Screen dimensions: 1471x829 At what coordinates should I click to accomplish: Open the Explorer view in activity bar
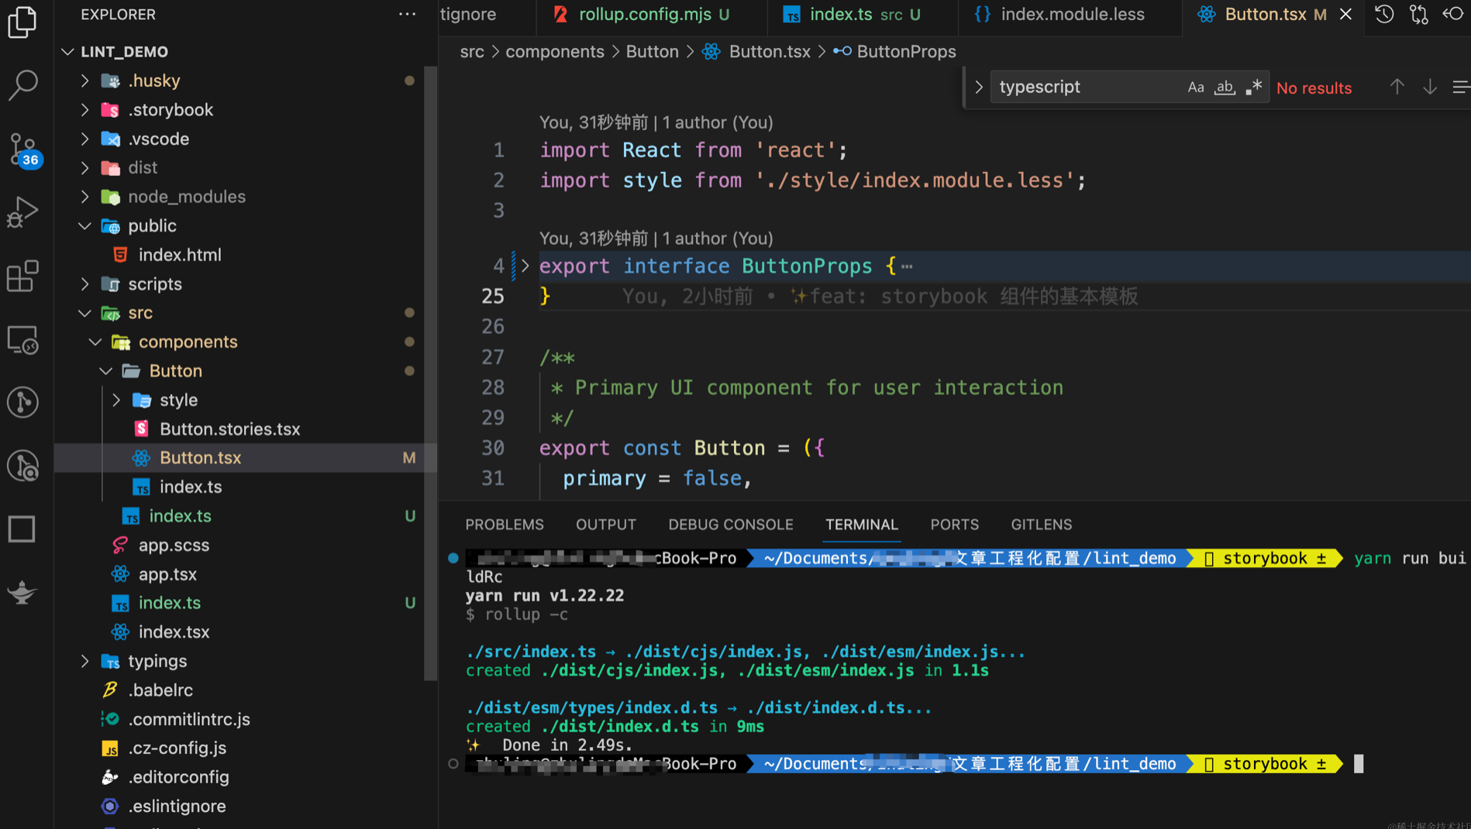click(x=22, y=22)
